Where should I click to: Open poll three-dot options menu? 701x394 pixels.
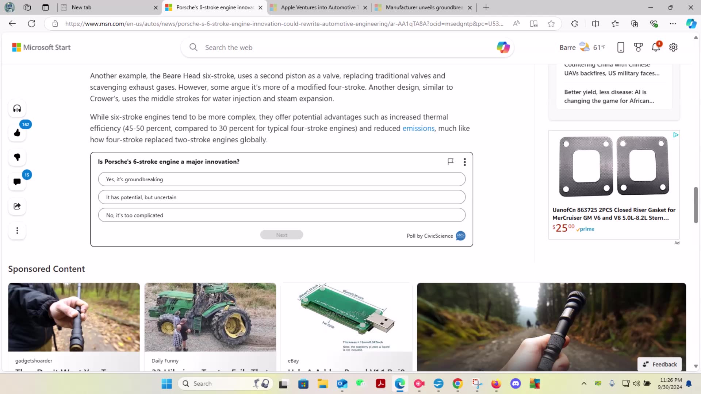(464, 162)
